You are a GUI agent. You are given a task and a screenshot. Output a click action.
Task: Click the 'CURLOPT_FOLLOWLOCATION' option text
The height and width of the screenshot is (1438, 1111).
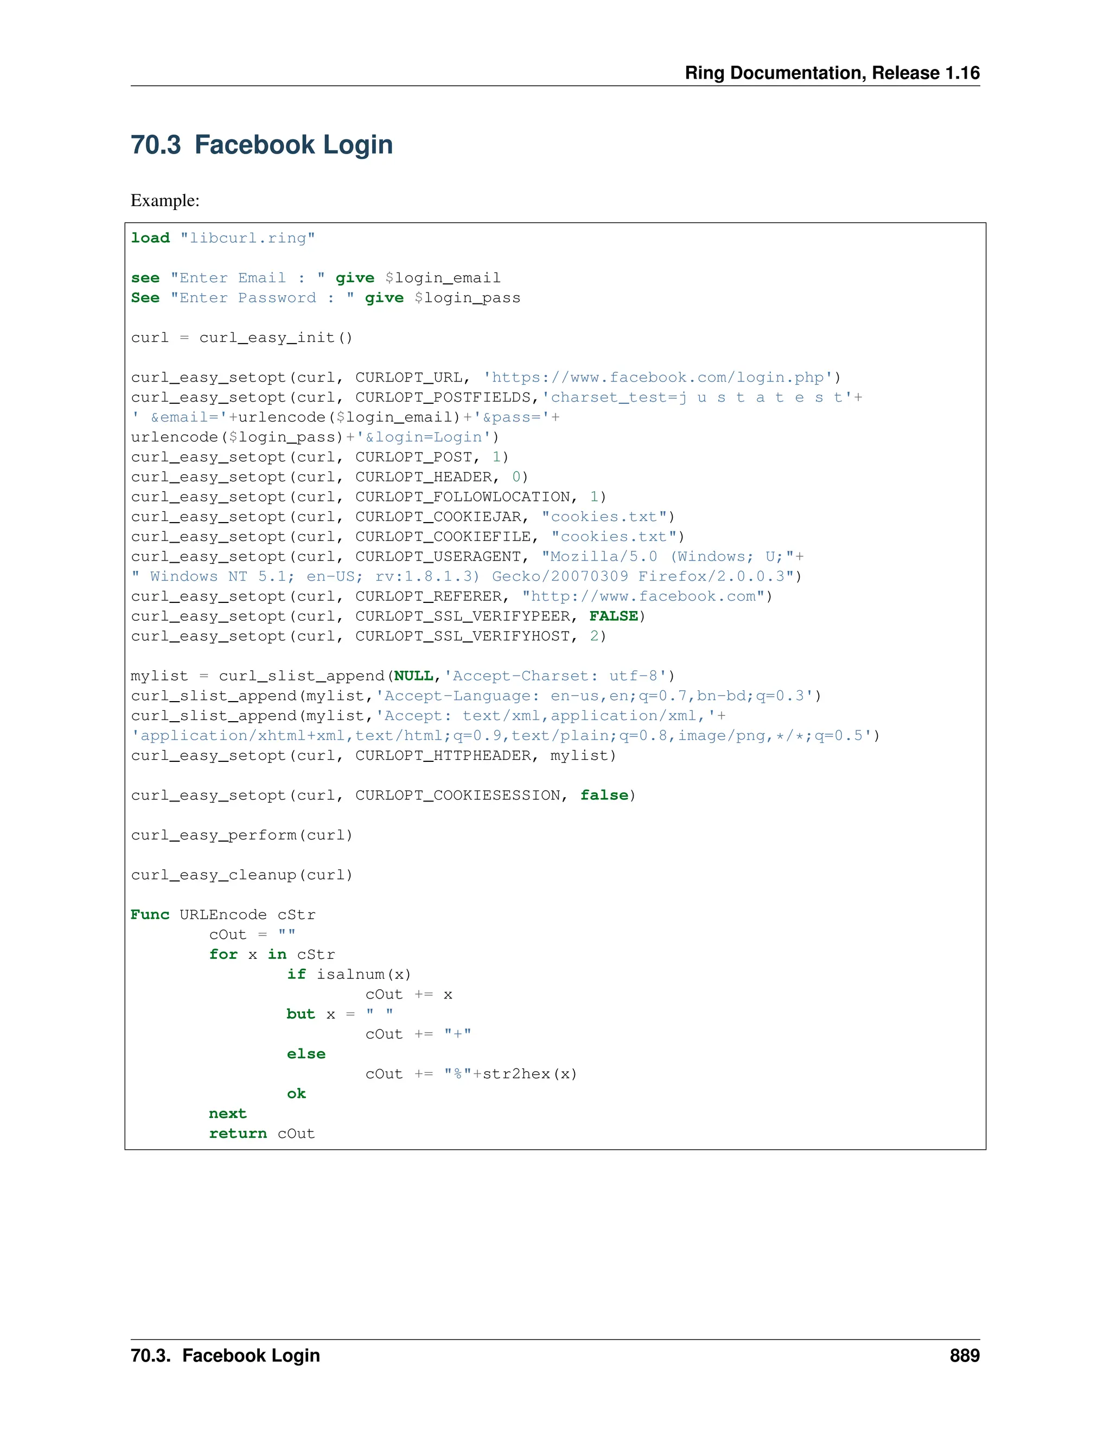point(462,497)
